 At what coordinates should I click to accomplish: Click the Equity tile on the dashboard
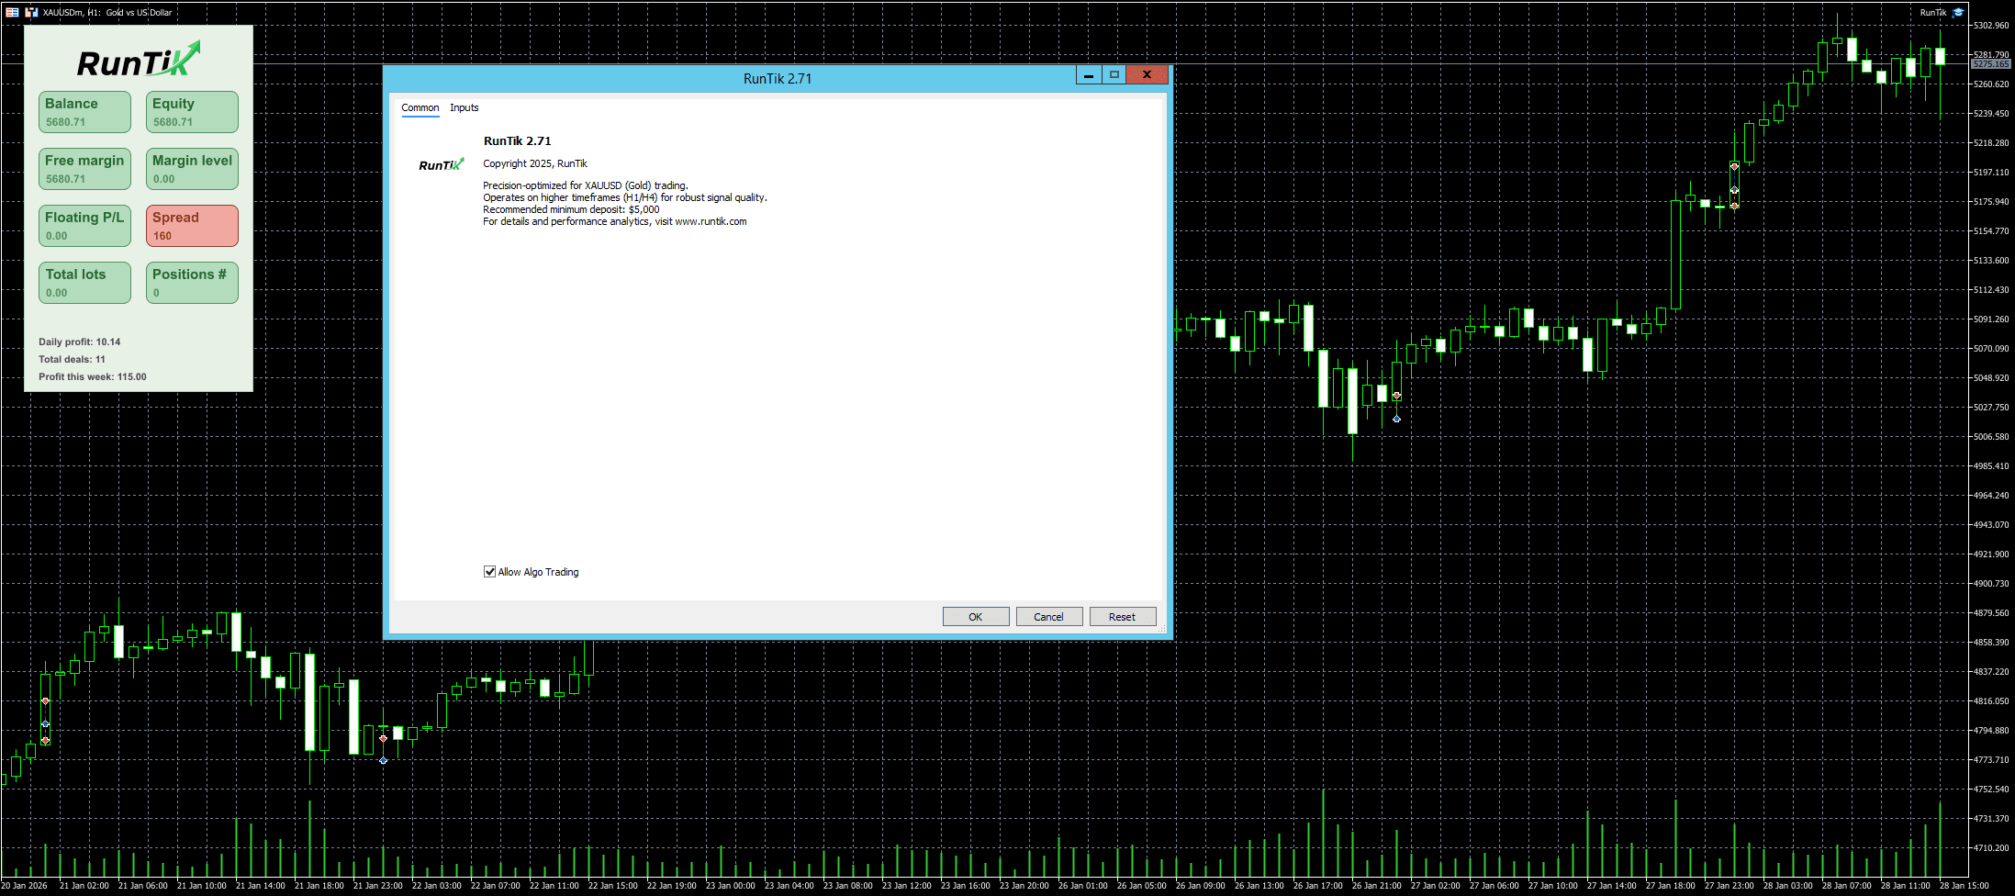[x=192, y=112]
